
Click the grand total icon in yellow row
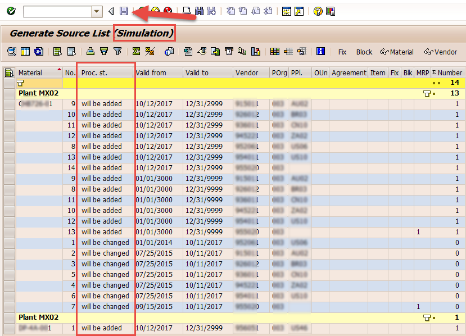click(x=20, y=83)
